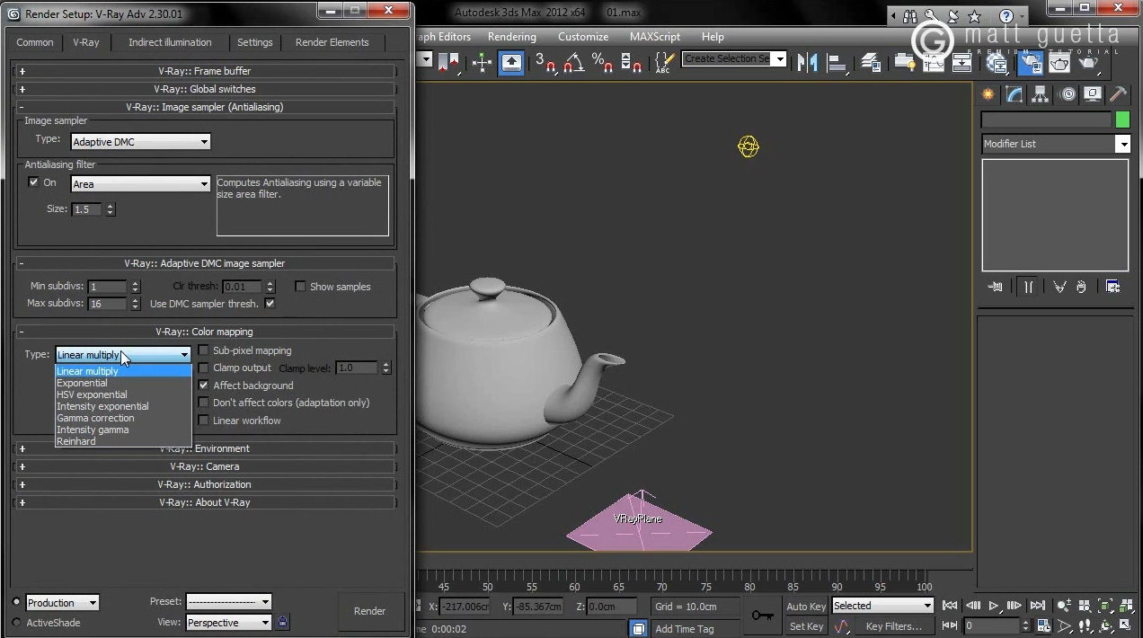Open the Layer Manager
This screenshot has height=638, width=1143.
871,62
